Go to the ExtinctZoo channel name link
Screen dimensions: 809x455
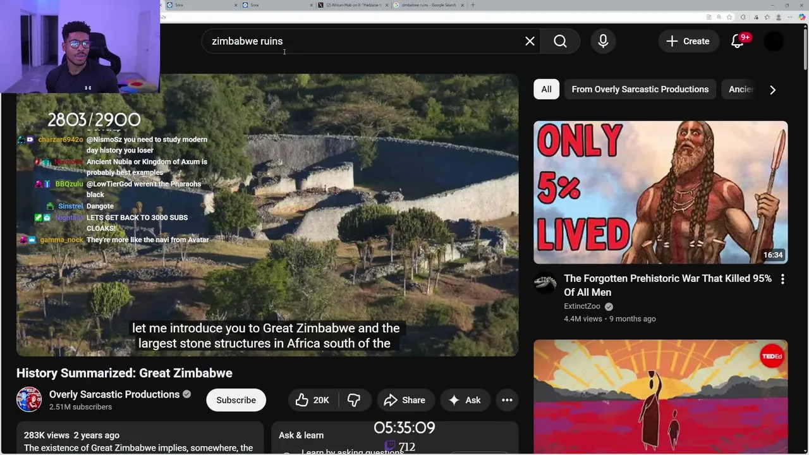tap(582, 306)
